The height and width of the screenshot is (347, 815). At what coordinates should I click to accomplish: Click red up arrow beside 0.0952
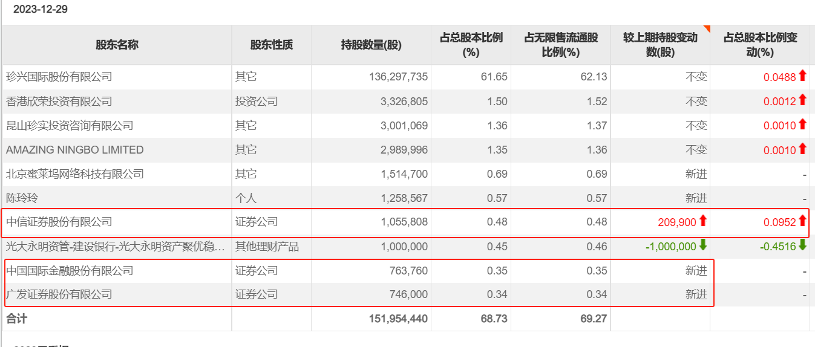(x=802, y=221)
